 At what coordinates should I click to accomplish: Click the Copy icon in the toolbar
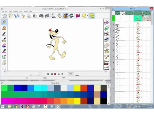[29, 16]
